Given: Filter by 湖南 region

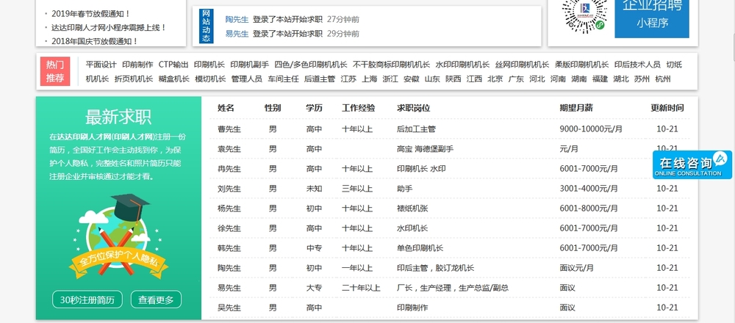Looking at the screenshot, I should [x=579, y=79].
